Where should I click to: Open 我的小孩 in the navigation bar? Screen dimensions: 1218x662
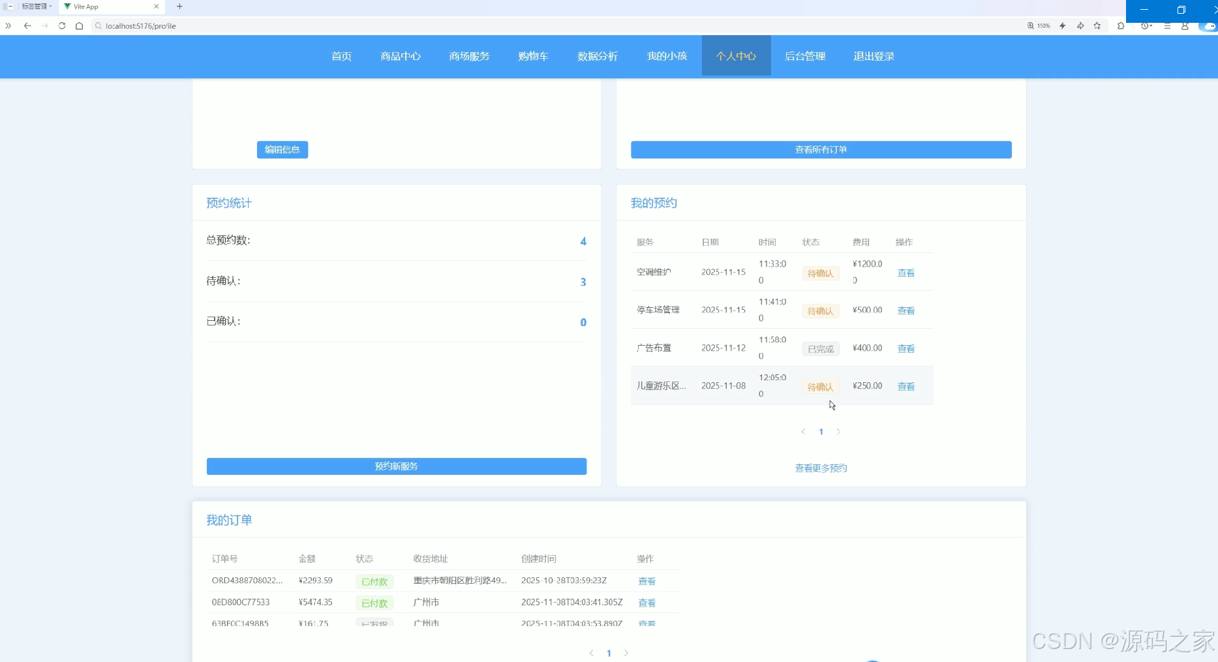click(667, 56)
